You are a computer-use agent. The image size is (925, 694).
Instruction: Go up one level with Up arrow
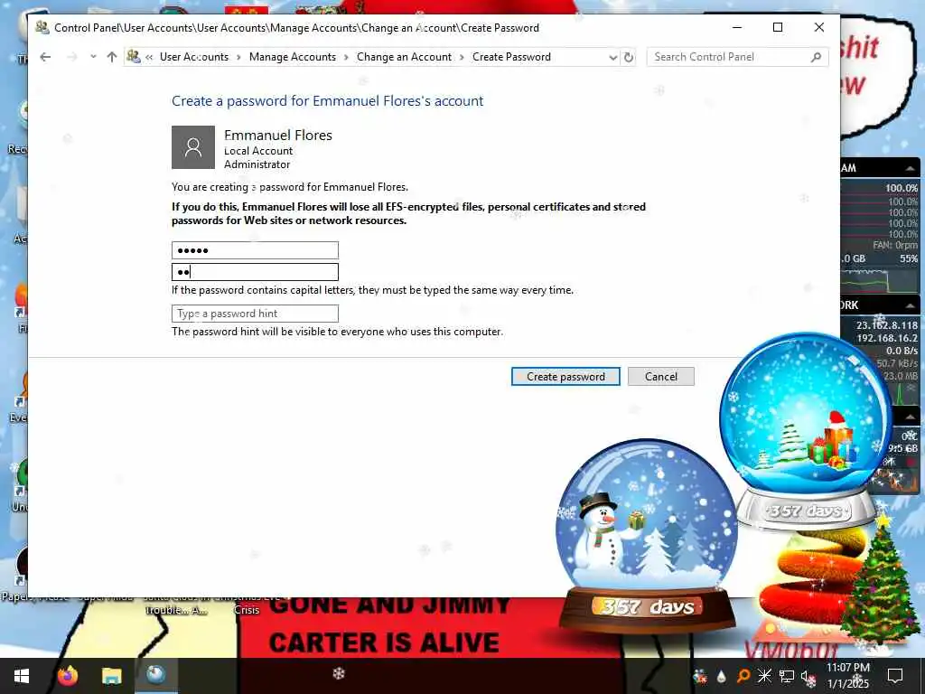[x=112, y=57]
